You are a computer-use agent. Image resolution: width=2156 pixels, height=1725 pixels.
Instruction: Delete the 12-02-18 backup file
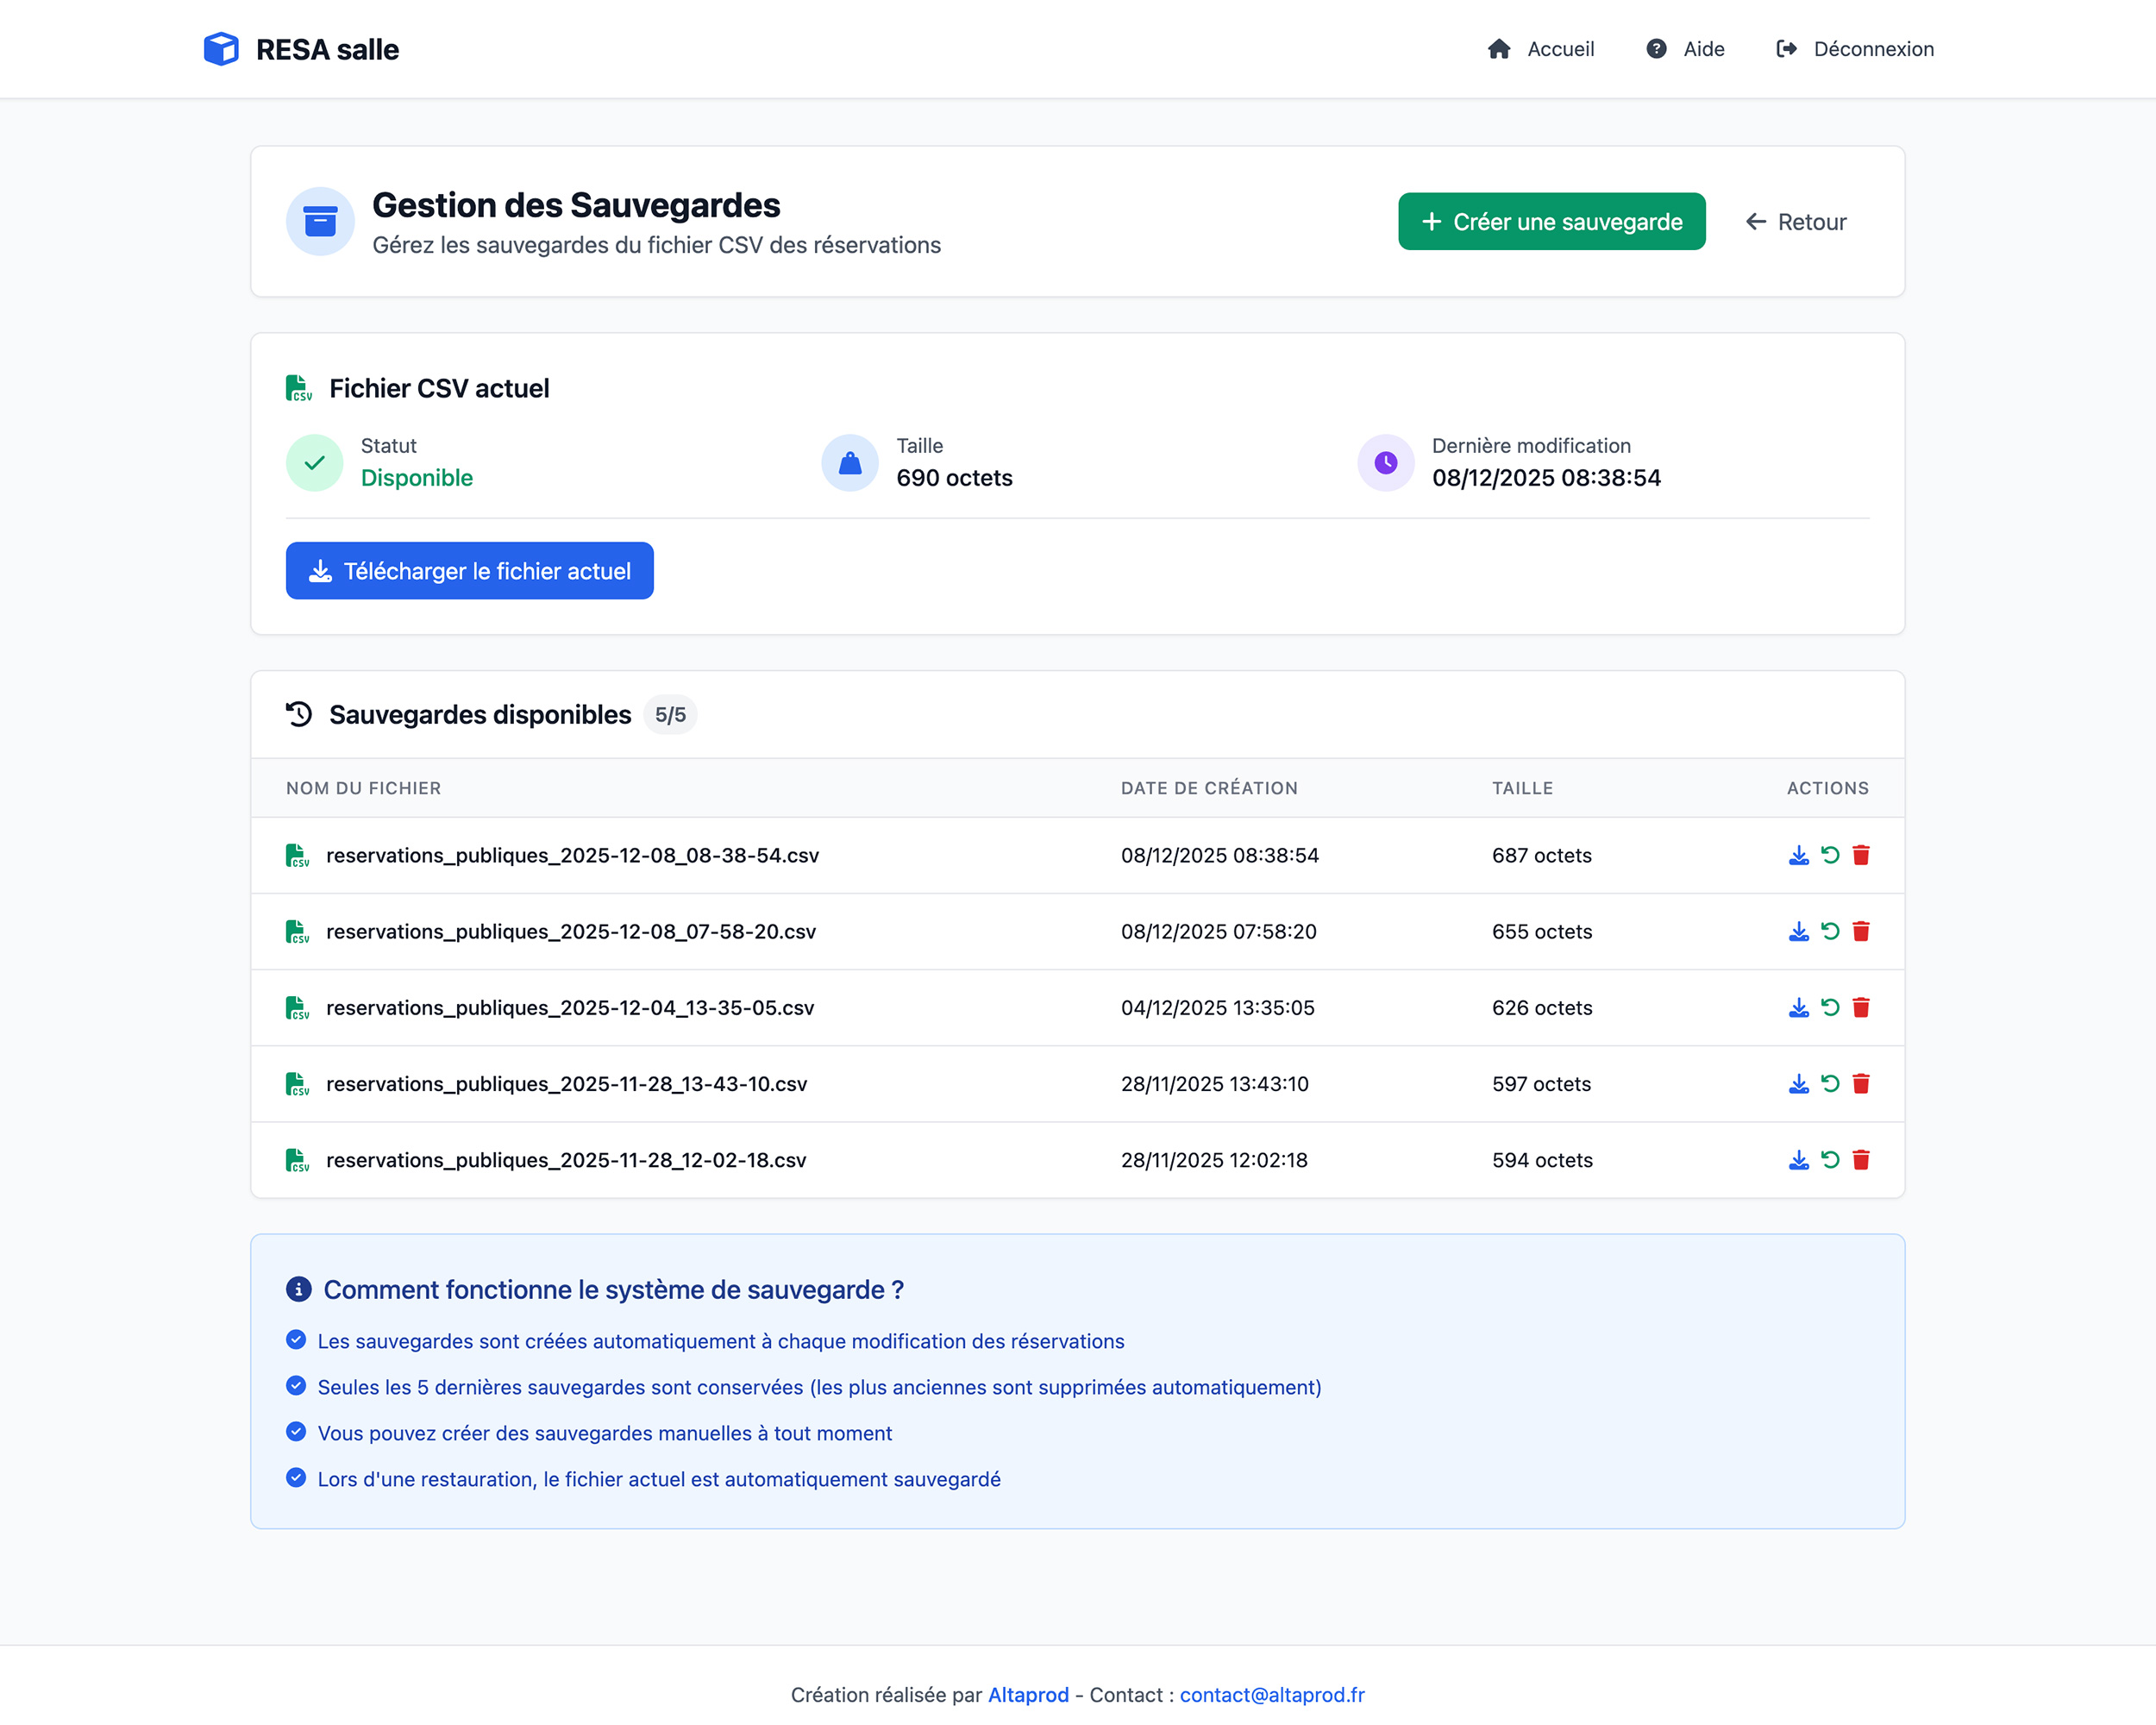coord(1860,1159)
